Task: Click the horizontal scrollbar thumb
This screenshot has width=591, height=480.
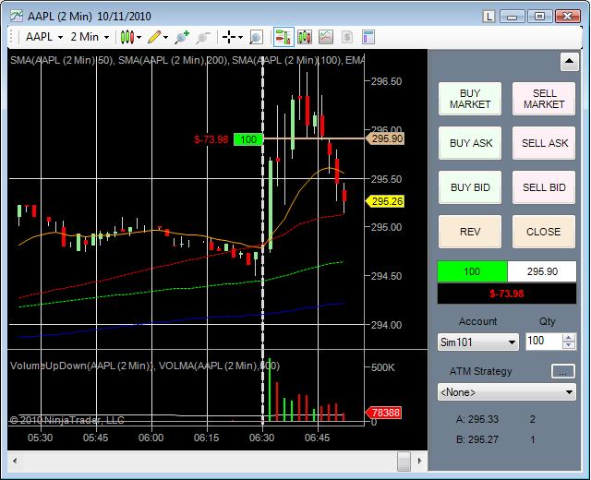Action: 404,461
